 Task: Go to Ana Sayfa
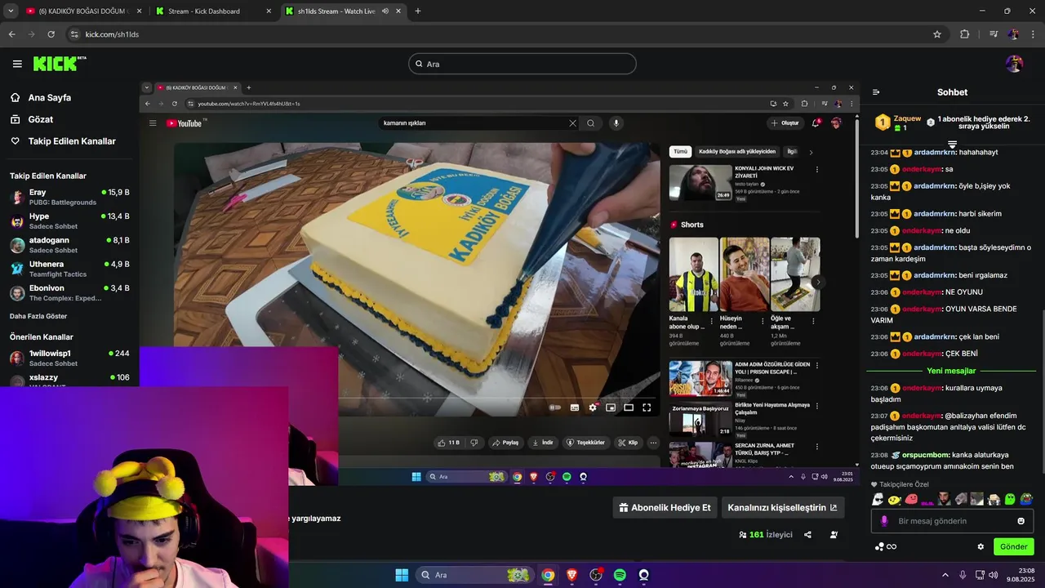[x=49, y=97]
